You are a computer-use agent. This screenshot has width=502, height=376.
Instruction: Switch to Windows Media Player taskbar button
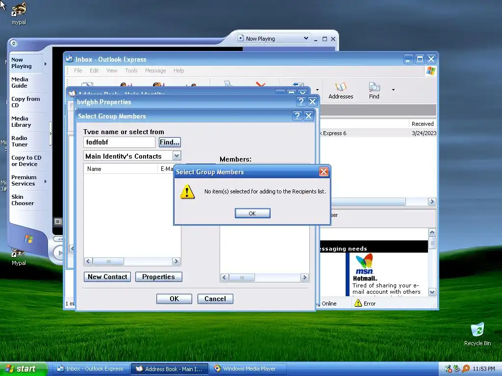click(x=249, y=369)
